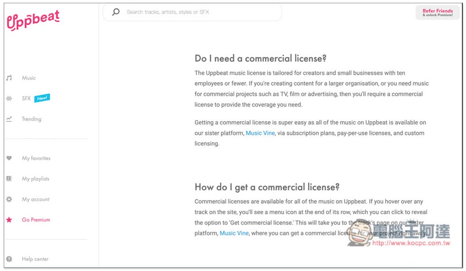Open Music Vine link in first answer

point(260,133)
